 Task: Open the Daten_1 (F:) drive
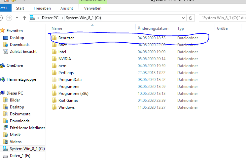click(x=20, y=156)
